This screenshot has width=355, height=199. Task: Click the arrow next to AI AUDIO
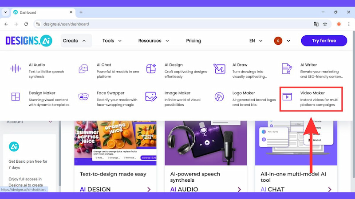coord(239,190)
